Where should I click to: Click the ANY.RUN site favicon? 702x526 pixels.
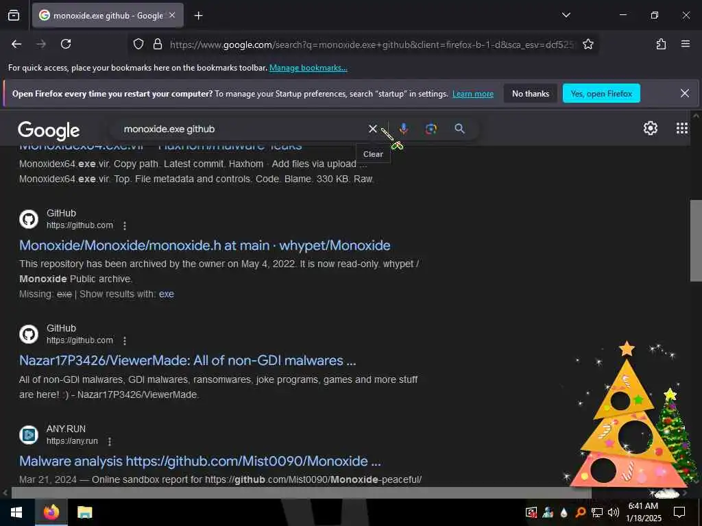click(x=29, y=435)
